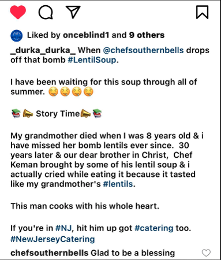Click the 'Glad to be a blessing' comment

[133, 253]
